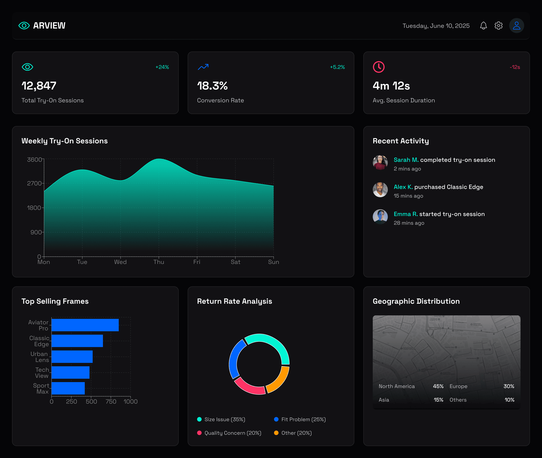This screenshot has width=542, height=458.
Task: Click the eye icon in Total Try-On Sessions card
Action: (27, 67)
